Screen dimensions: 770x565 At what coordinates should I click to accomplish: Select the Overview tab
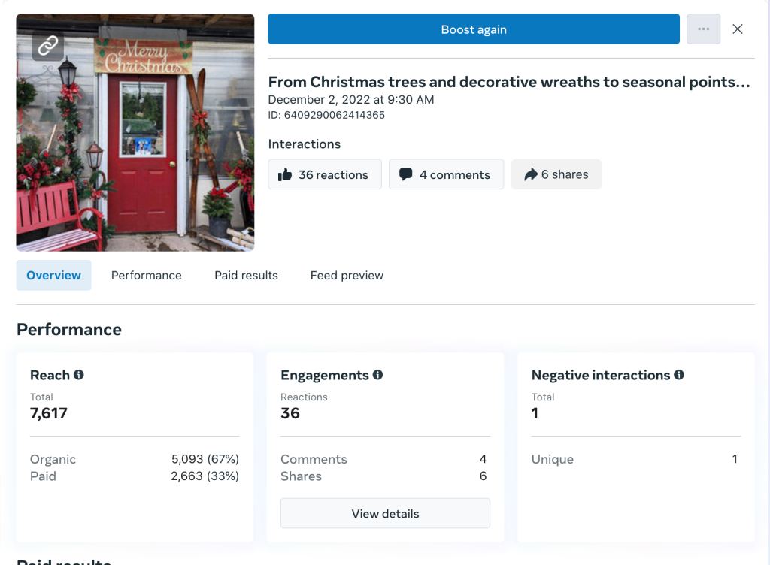[x=53, y=275]
